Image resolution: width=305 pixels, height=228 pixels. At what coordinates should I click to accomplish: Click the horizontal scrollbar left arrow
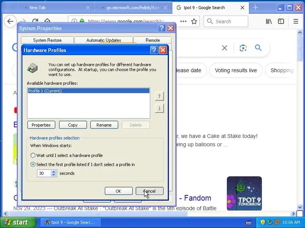pos(5,214)
